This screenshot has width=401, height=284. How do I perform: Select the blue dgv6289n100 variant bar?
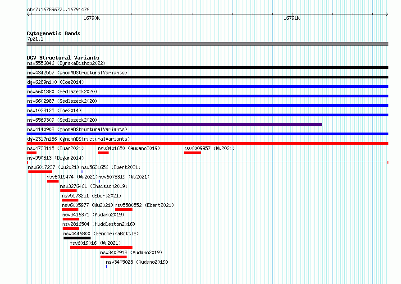[207, 87]
